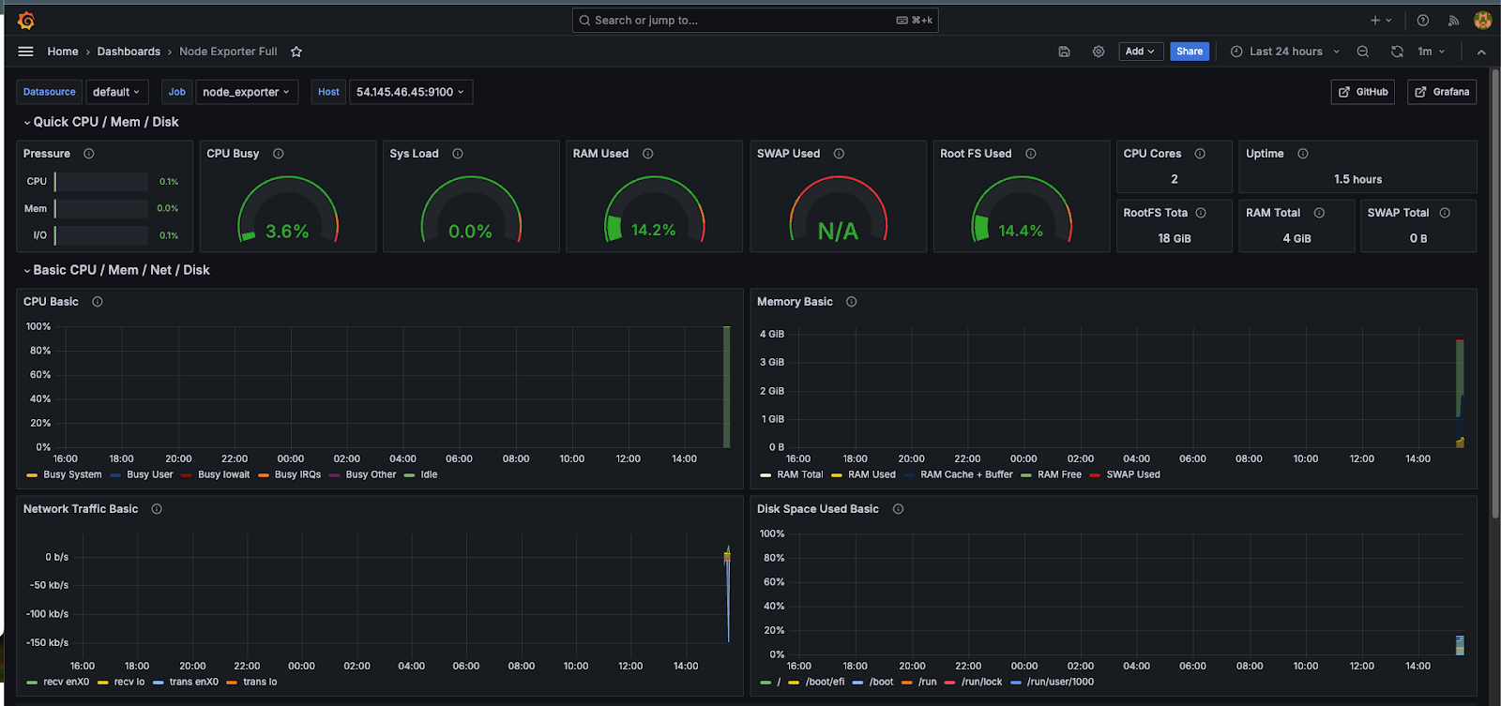This screenshot has width=1501, height=706.
Task: Click info icon next to RAM Used
Action: (x=648, y=154)
